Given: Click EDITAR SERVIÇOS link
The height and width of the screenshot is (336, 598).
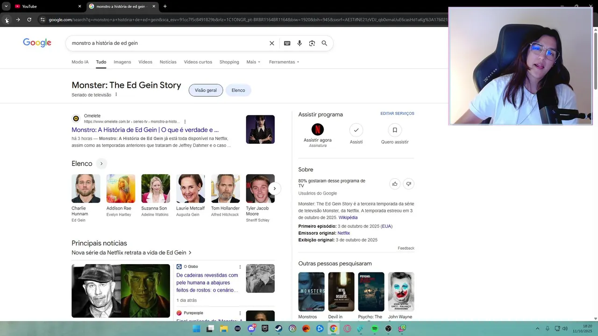Looking at the screenshot, I should [397, 114].
